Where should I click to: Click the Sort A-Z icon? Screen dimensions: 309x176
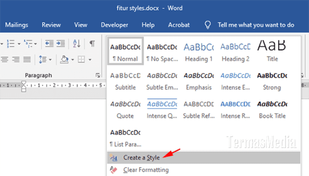(76, 44)
